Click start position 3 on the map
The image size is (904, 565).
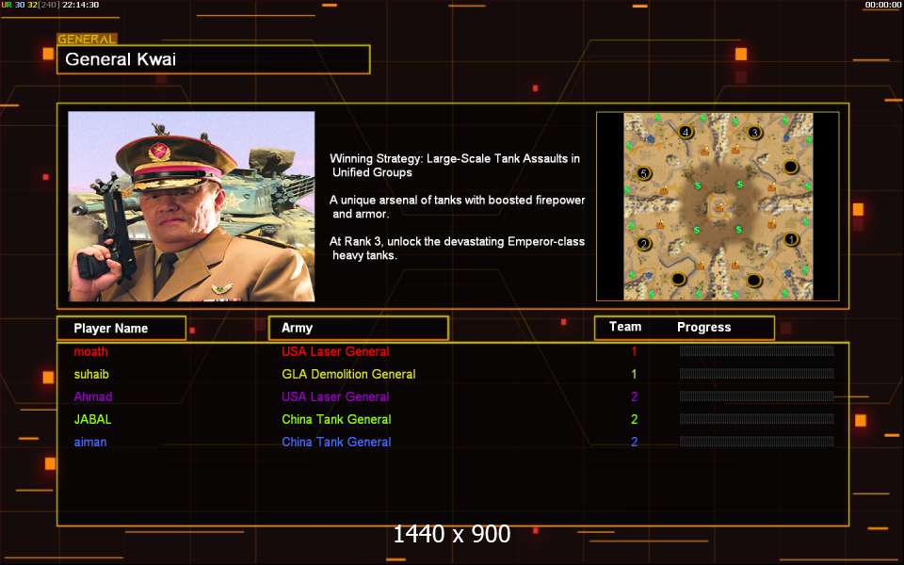pyautogui.click(x=754, y=133)
